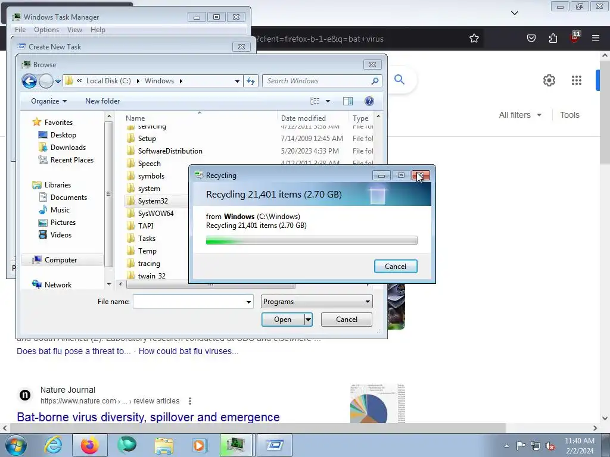The height and width of the screenshot is (457, 610).
Task: Select the Setup folder
Action: pos(147,139)
